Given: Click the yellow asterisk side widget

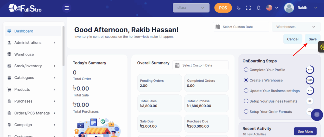Looking at the screenshot, I should [321, 47].
